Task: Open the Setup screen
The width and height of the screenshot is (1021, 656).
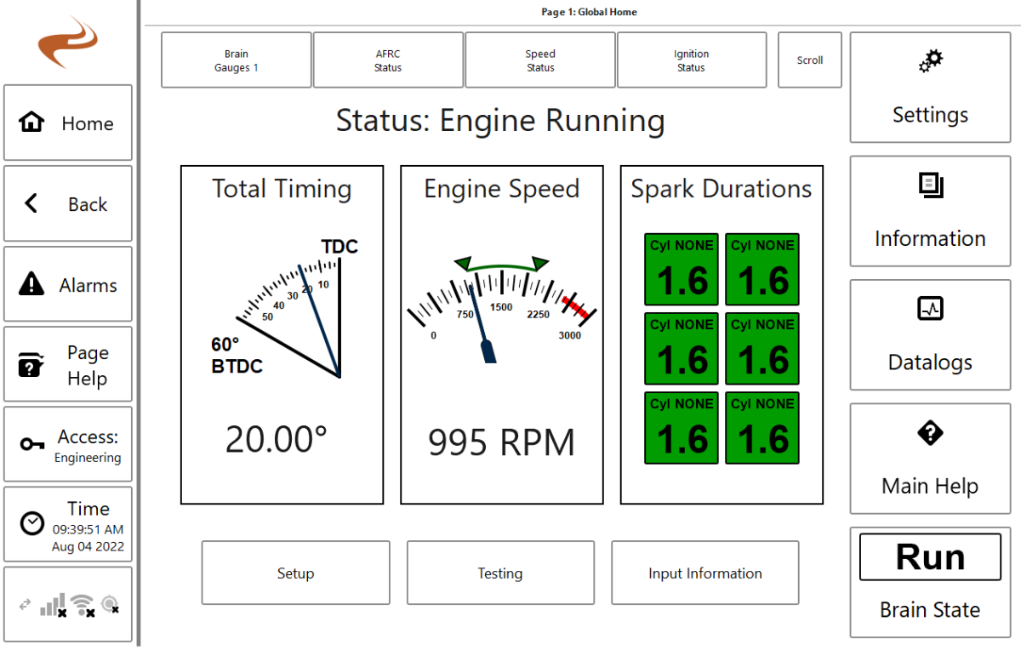Action: click(295, 573)
